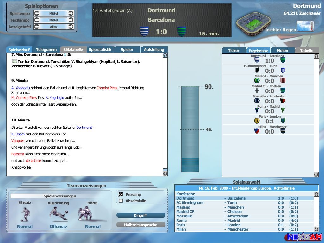The height and width of the screenshot is (243, 324).
Task: Click the stadium picture
Action: point(253,23)
